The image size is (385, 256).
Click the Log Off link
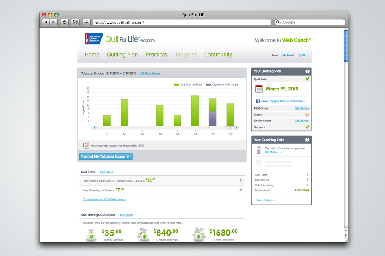[x=300, y=55]
